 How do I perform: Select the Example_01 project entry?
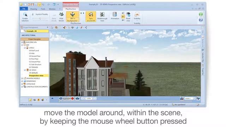[35, 31]
